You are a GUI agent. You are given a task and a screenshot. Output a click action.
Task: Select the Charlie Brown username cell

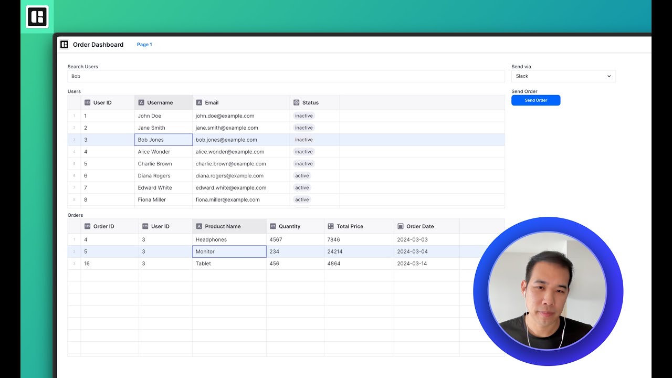[163, 164]
